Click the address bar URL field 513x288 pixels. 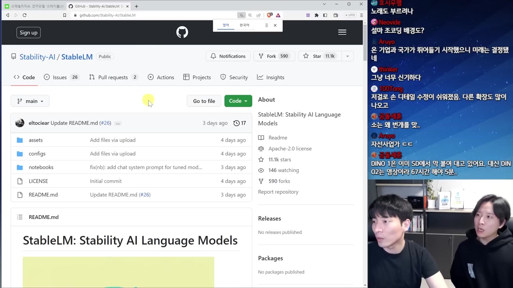[153, 15]
